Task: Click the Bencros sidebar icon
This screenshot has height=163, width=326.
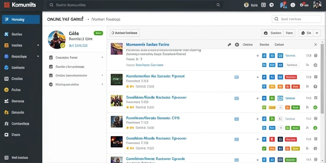Action: (x=6, y=101)
